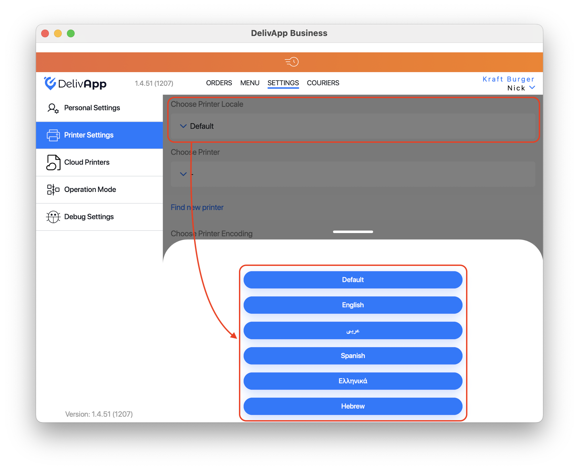Click the Personal Settings user-gear icon

click(x=53, y=108)
